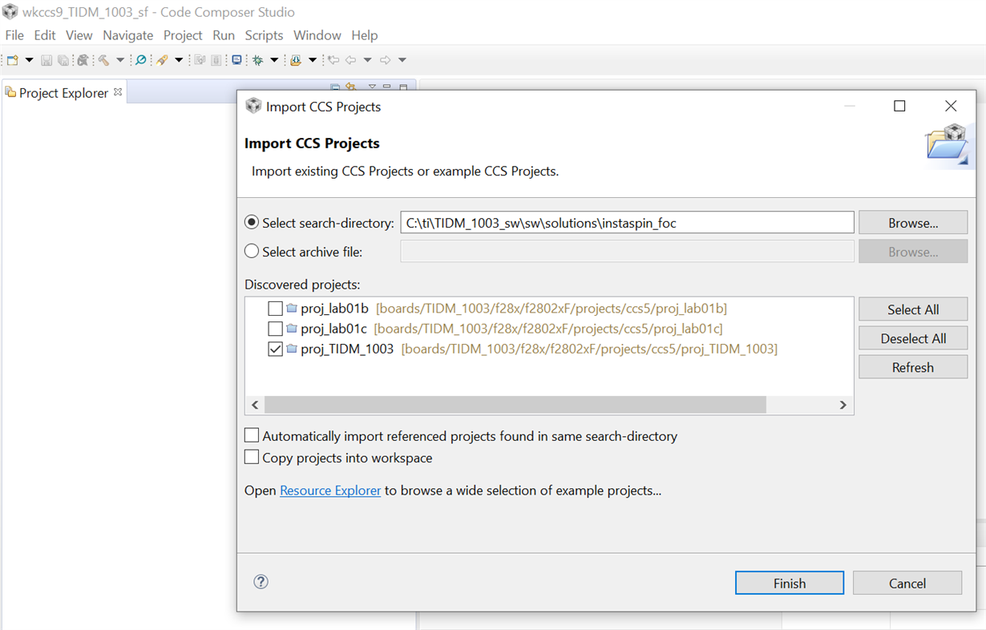Open the Build hammer dropdown arrow
This screenshot has height=630, width=986.
point(120,60)
